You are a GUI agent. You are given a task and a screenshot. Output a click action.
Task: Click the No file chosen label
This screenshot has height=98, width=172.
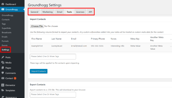[51, 26]
